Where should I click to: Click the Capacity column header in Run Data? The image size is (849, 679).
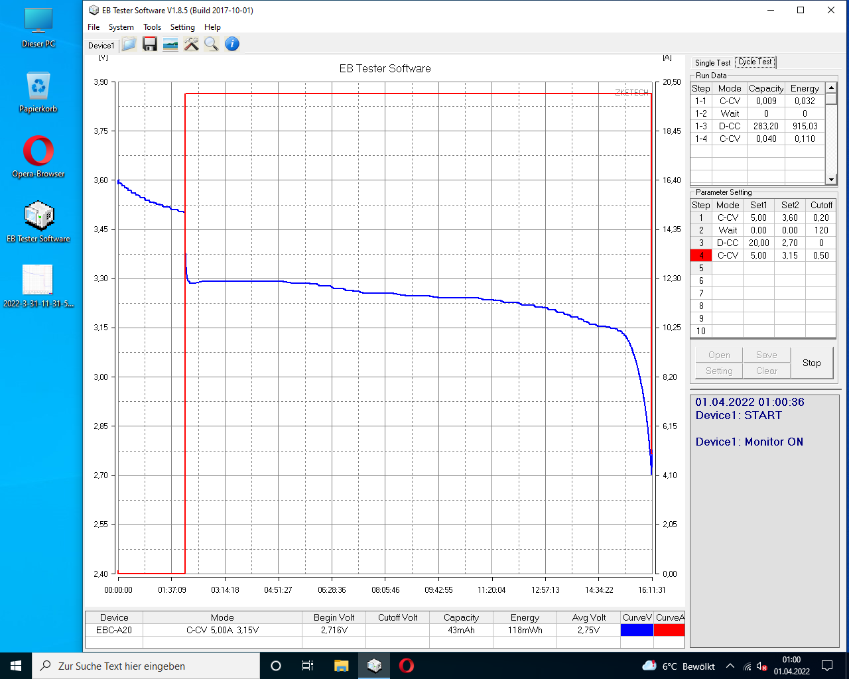(766, 88)
